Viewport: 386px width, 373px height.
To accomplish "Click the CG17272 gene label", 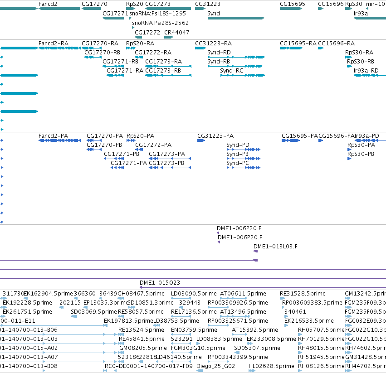I will pos(147,33).
